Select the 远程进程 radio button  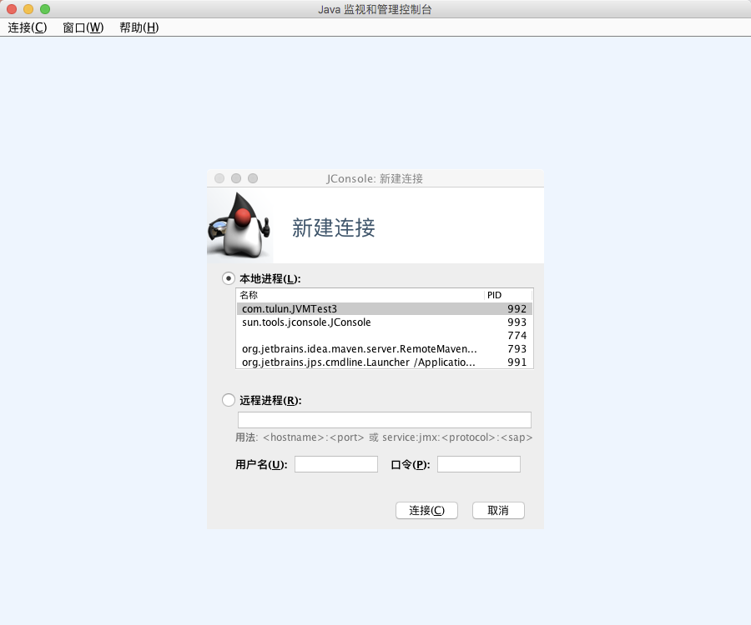pyautogui.click(x=229, y=400)
